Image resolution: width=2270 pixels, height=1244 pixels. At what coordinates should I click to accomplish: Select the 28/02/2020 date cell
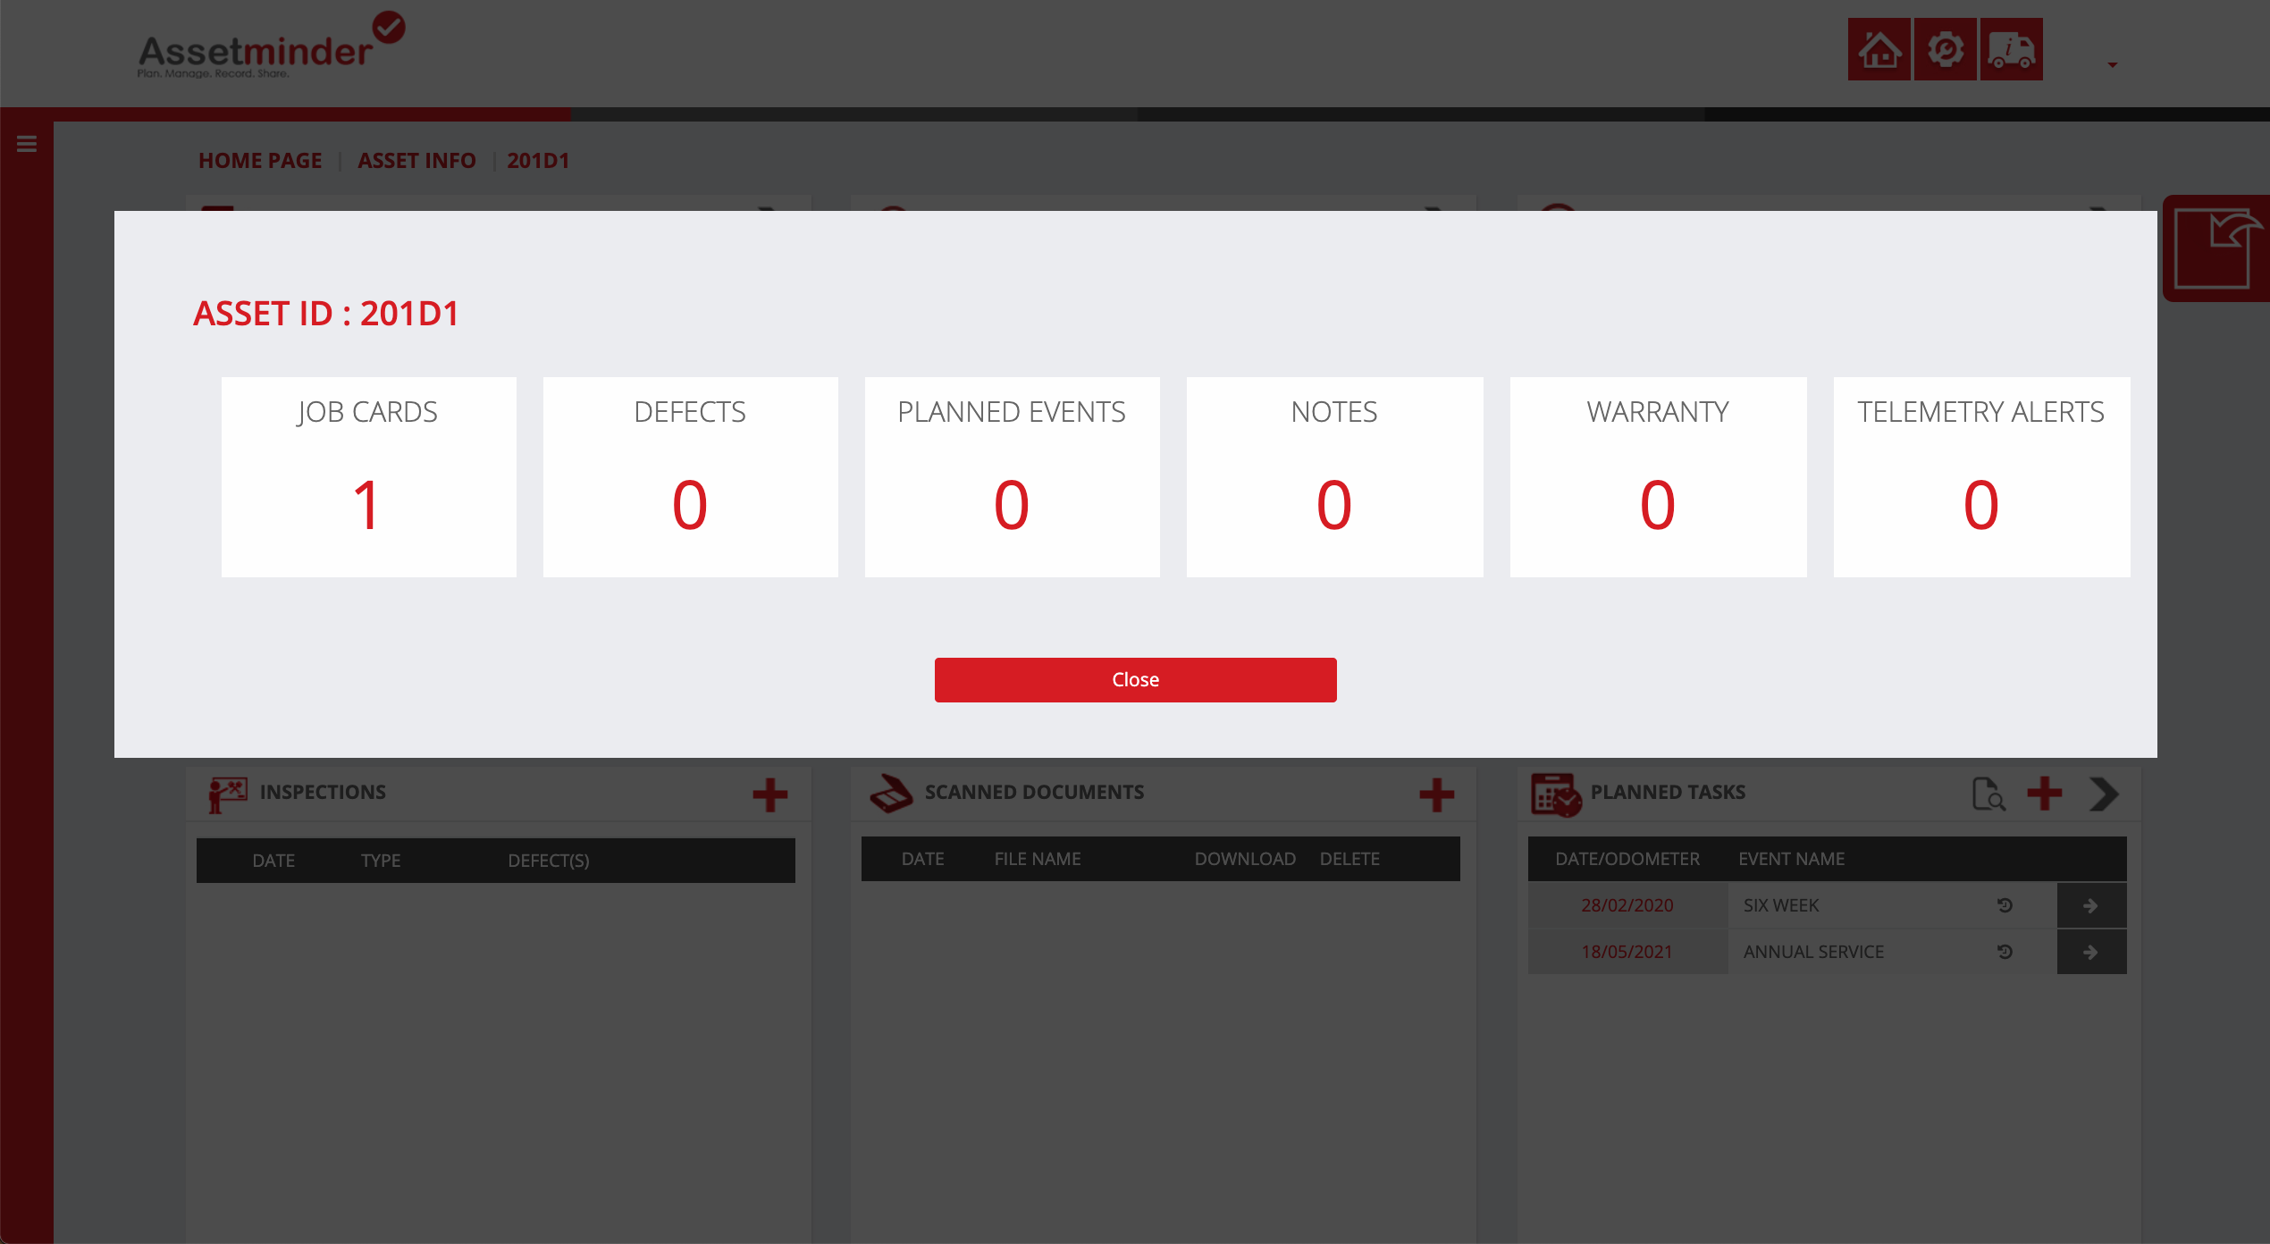click(1627, 905)
